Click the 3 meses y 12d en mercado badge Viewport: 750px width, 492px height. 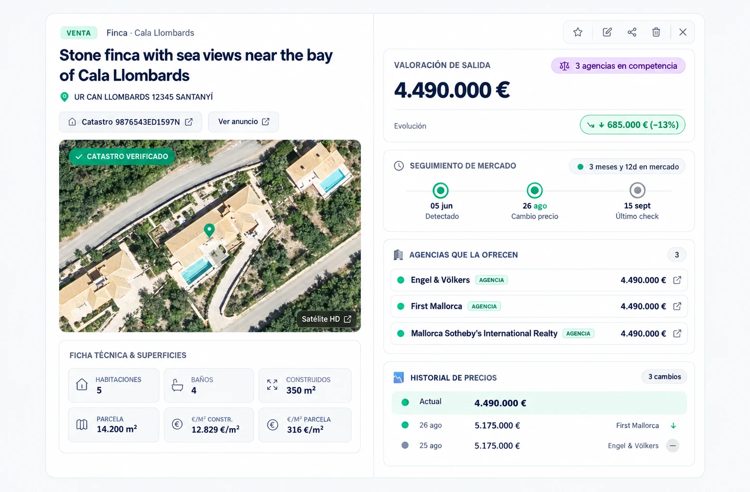(627, 167)
